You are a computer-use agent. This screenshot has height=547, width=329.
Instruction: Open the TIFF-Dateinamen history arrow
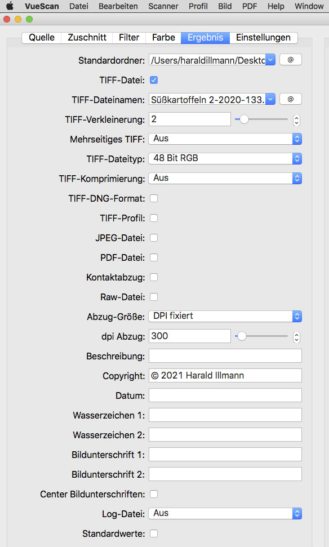270,99
